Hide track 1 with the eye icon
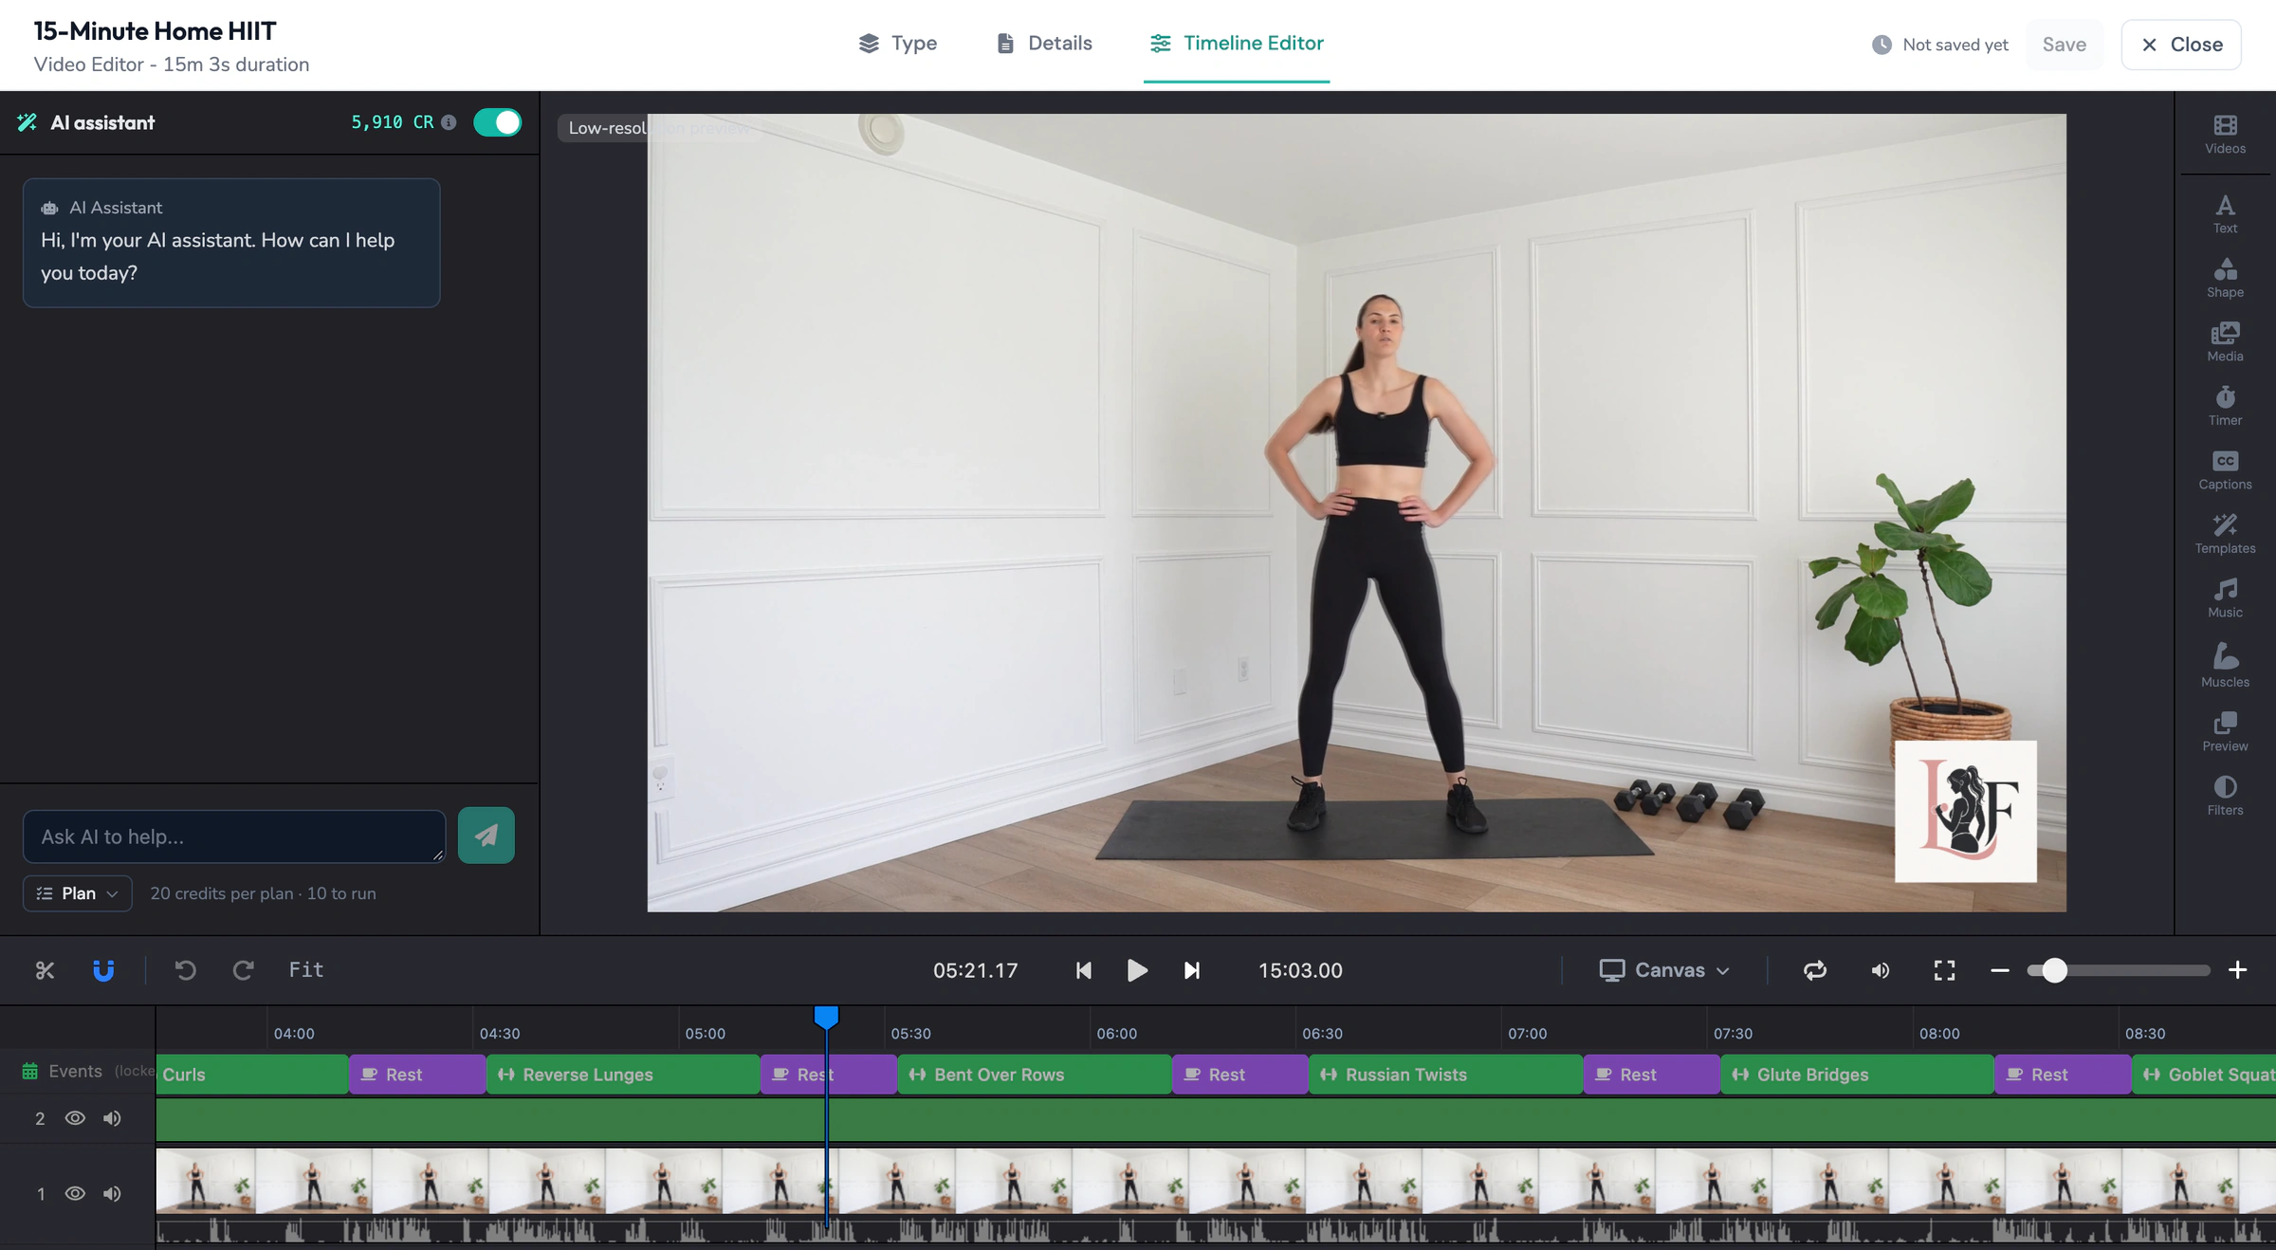2276x1250 pixels. pyautogui.click(x=75, y=1193)
